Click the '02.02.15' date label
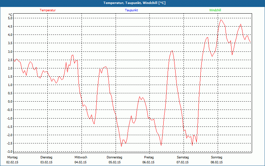Screen dimensions: 265x166 tap(12, 162)
